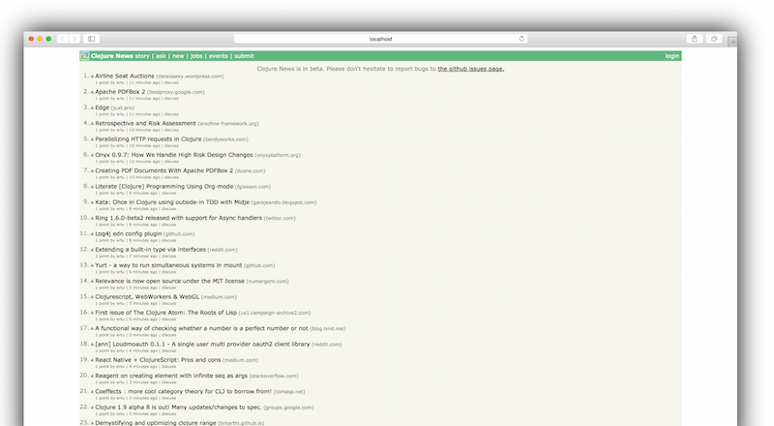Open Onyx 0.9.7 High Risk Design Changes
The height and width of the screenshot is (426, 774).
click(174, 155)
